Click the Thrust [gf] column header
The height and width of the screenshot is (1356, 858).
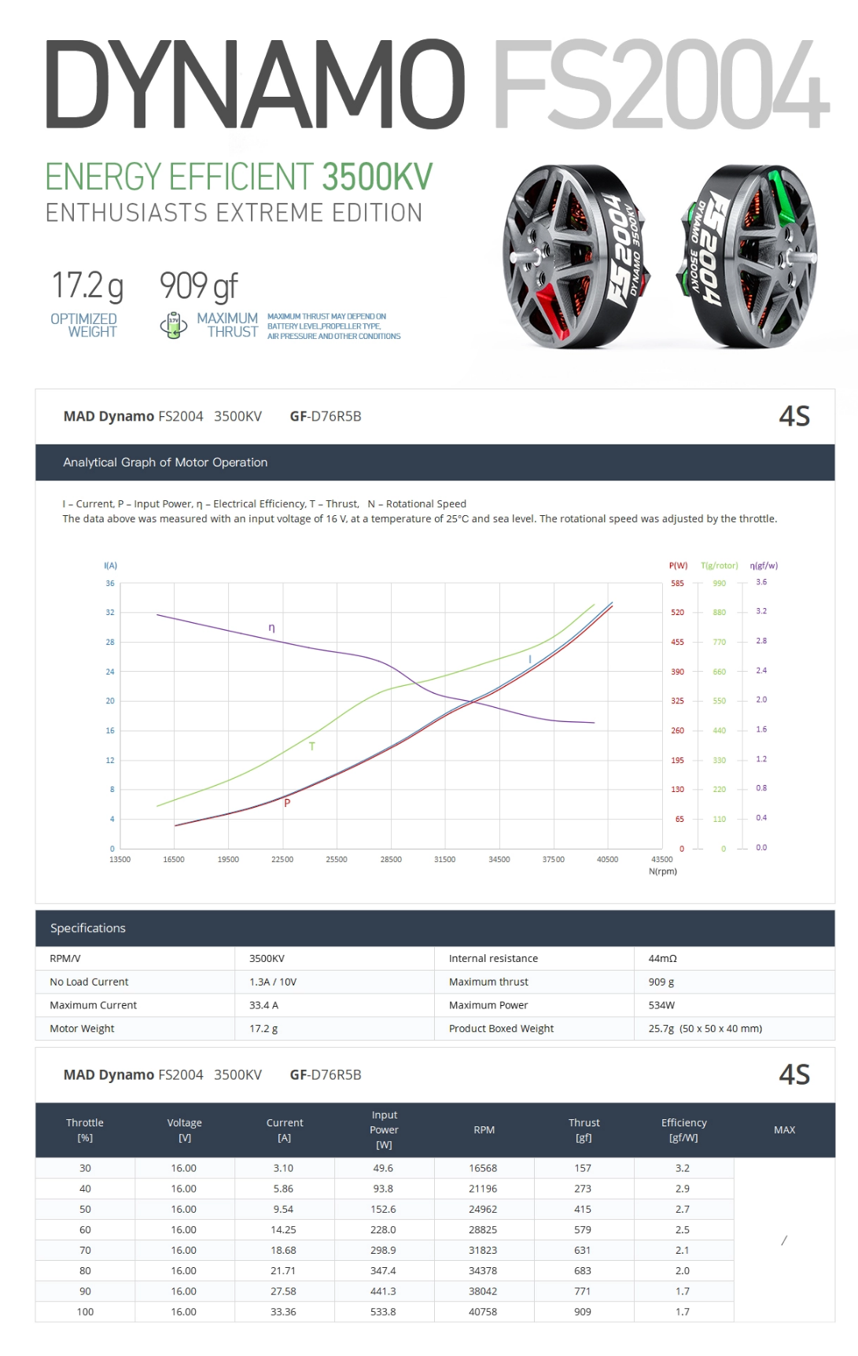584,1130
